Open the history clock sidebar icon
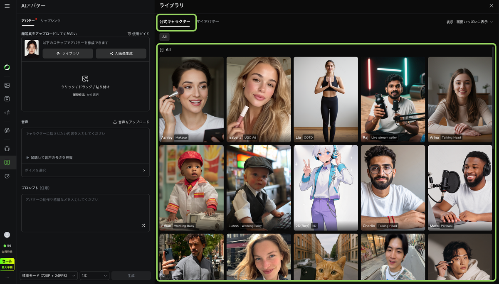This screenshot has width=499, height=284. 7,176
